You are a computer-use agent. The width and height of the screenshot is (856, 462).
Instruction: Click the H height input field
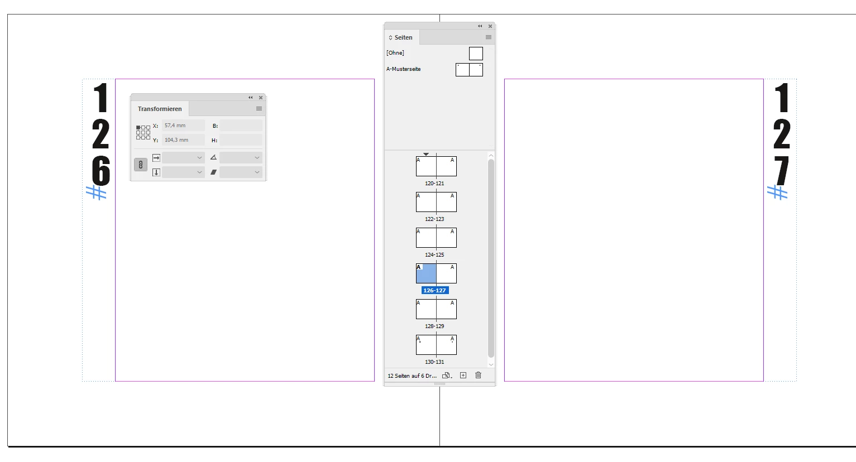click(241, 140)
